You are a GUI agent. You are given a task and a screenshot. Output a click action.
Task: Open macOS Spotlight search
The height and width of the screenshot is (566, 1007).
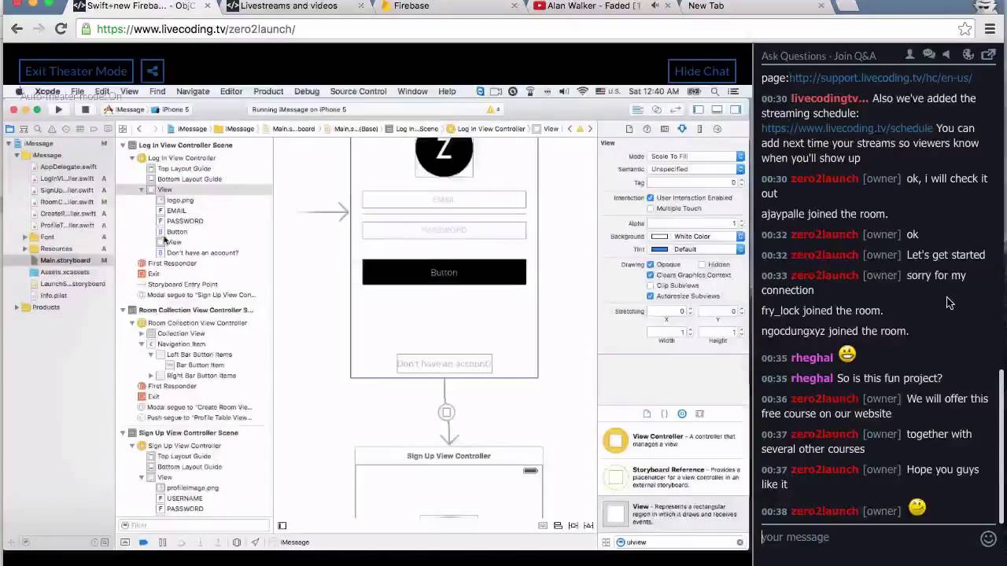[714, 91]
